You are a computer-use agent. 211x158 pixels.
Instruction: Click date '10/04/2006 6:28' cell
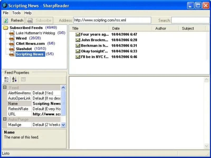tap(124, 40)
